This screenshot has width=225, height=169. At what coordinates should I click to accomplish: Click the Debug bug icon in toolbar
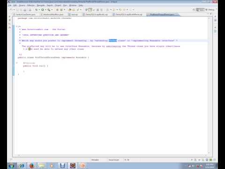click(36, 10)
